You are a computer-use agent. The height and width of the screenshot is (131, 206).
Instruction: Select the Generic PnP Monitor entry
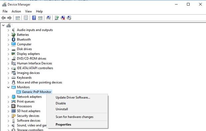pyautogui.click(x=37, y=92)
